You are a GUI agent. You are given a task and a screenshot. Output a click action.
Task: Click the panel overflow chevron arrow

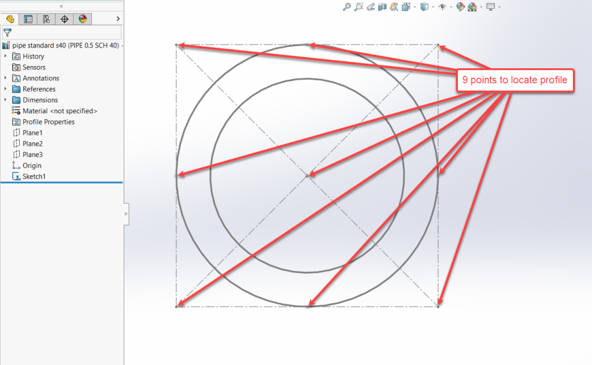pos(117,19)
